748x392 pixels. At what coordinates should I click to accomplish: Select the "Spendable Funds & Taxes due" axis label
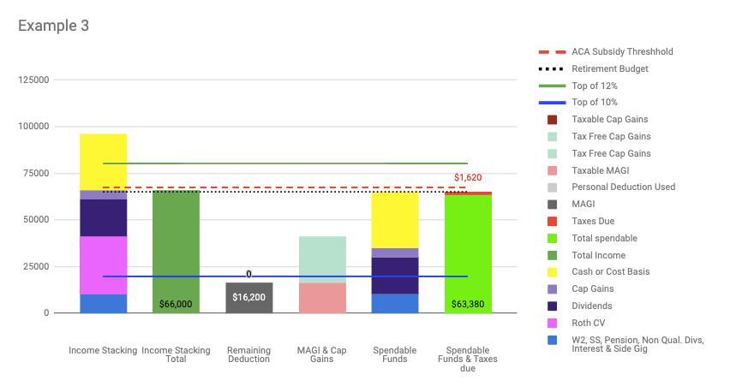click(x=468, y=359)
